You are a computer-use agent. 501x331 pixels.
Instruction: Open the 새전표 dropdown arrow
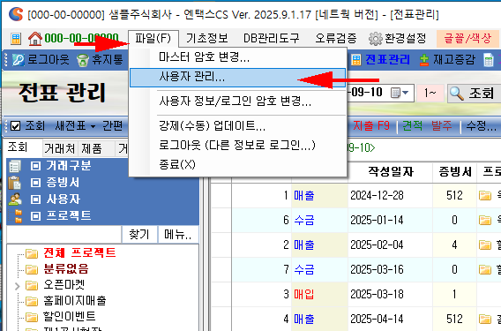pyautogui.click(x=93, y=126)
